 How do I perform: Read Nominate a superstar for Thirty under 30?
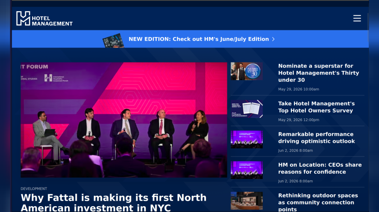click(319, 73)
